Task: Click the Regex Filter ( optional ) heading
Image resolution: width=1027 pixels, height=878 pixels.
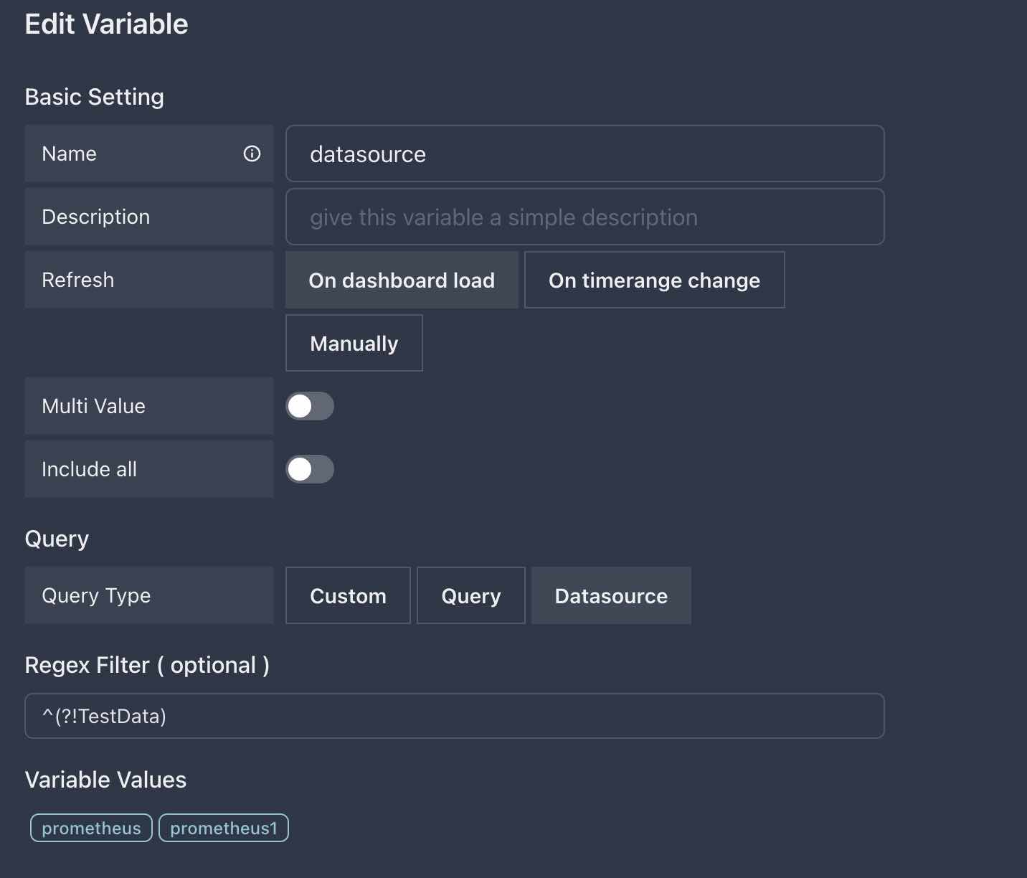Action: pyautogui.click(x=147, y=665)
